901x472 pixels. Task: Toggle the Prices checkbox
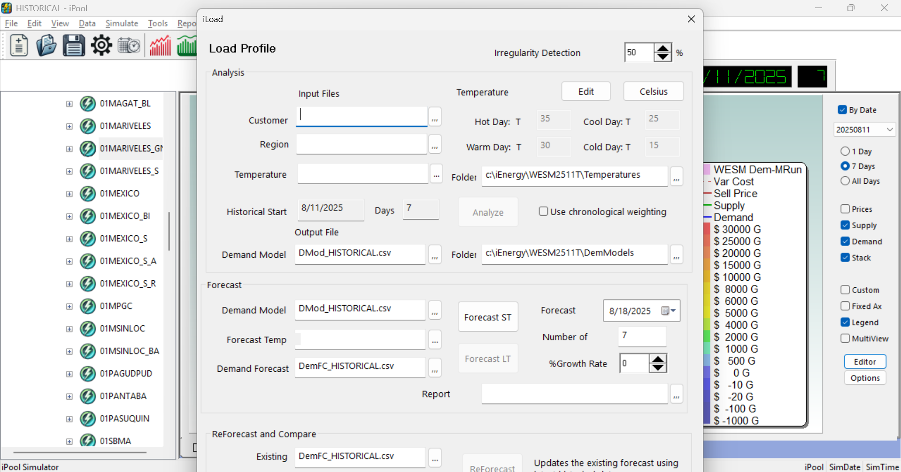[845, 209]
